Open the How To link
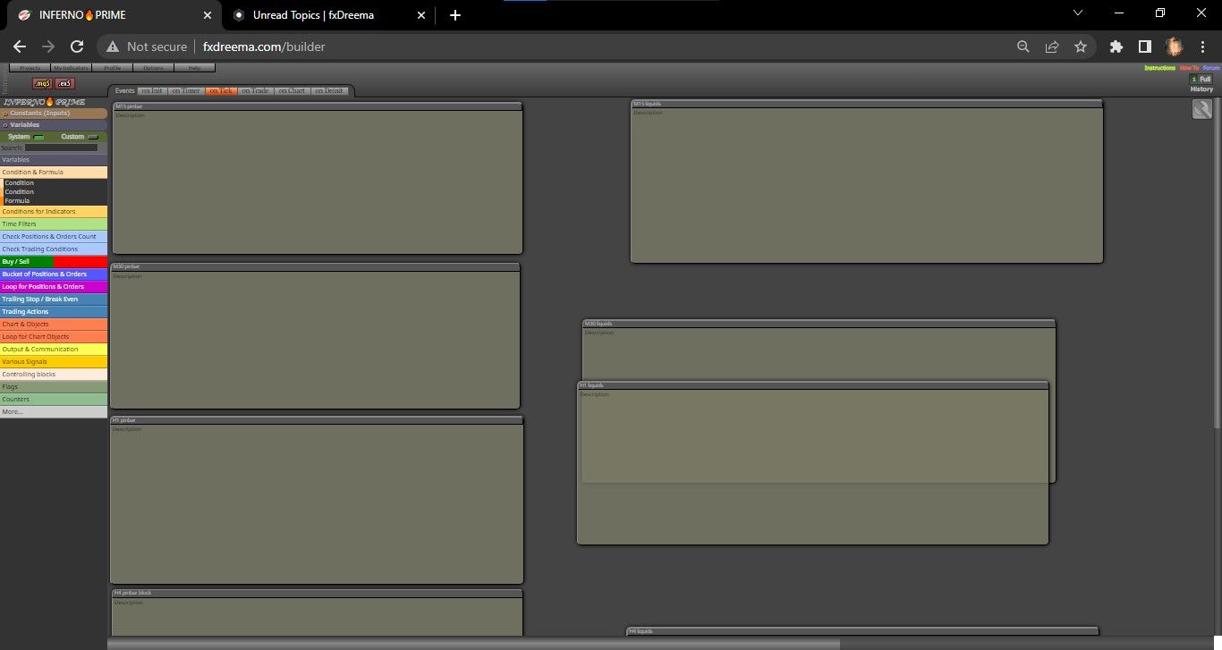The image size is (1222, 650). [x=1189, y=68]
